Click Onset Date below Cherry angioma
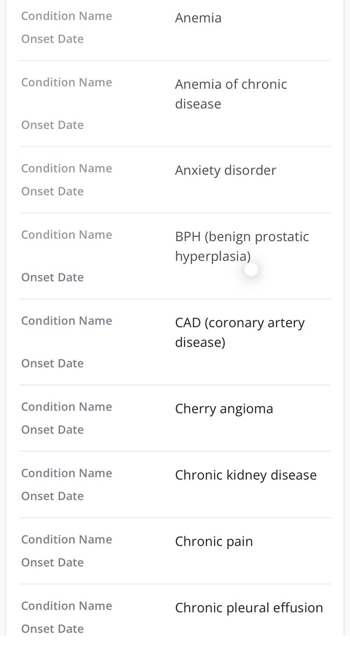The image size is (350, 656). (52, 430)
